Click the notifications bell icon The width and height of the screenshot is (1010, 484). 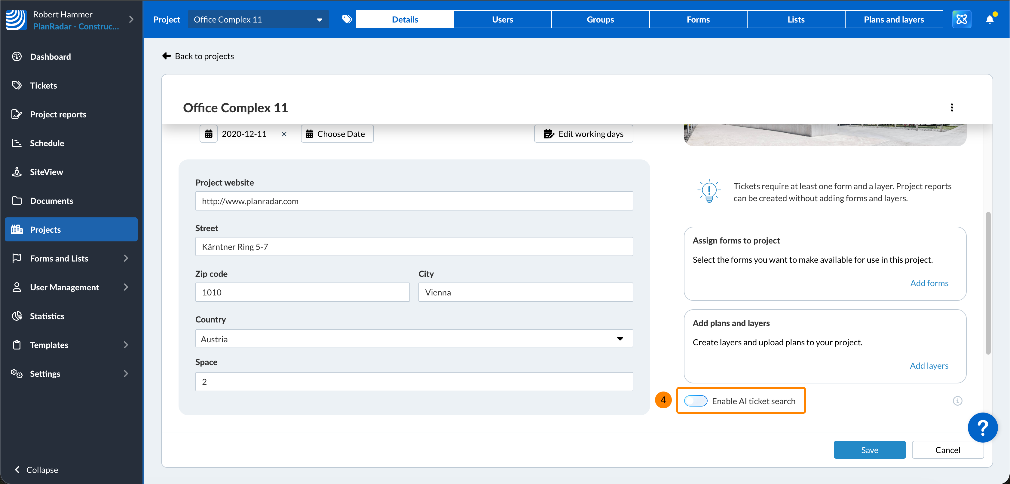989,19
